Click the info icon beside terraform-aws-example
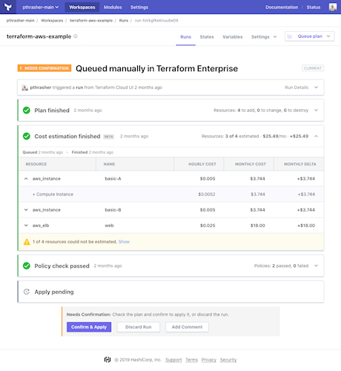This screenshot has height=371, width=341. pos(76,36)
